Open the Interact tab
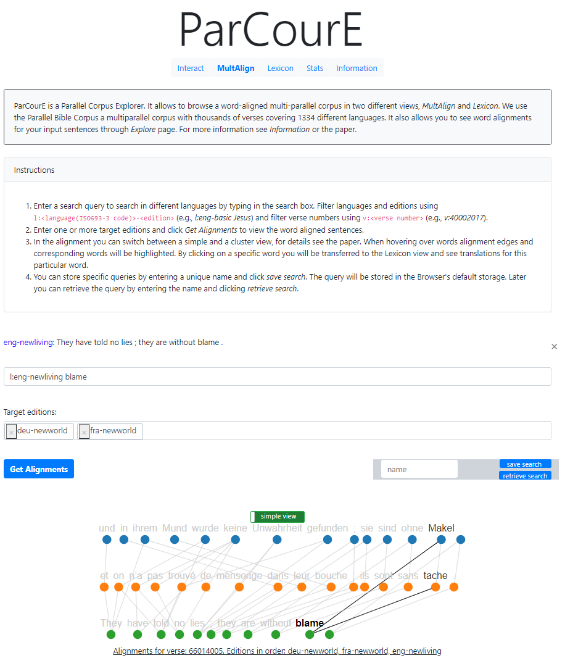Image resolution: width=565 pixels, height=658 pixels. click(x=191, y=68)
